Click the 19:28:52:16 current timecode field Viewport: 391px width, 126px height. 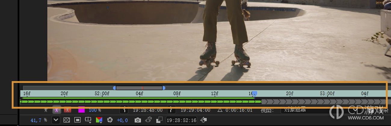pos(181,120)
